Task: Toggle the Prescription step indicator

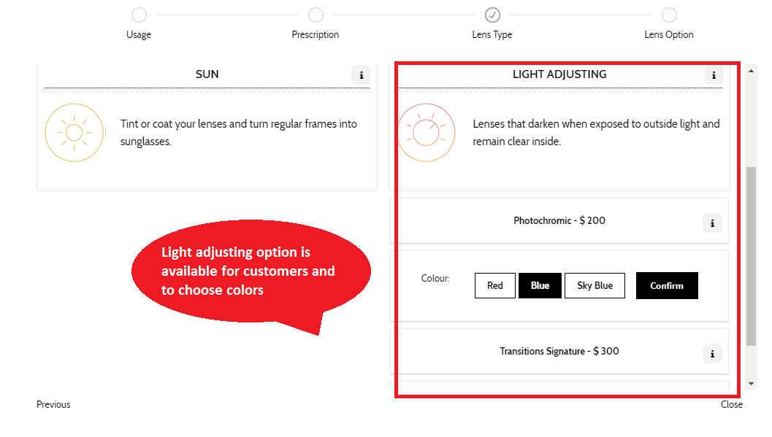Action: tap(316, 15)
